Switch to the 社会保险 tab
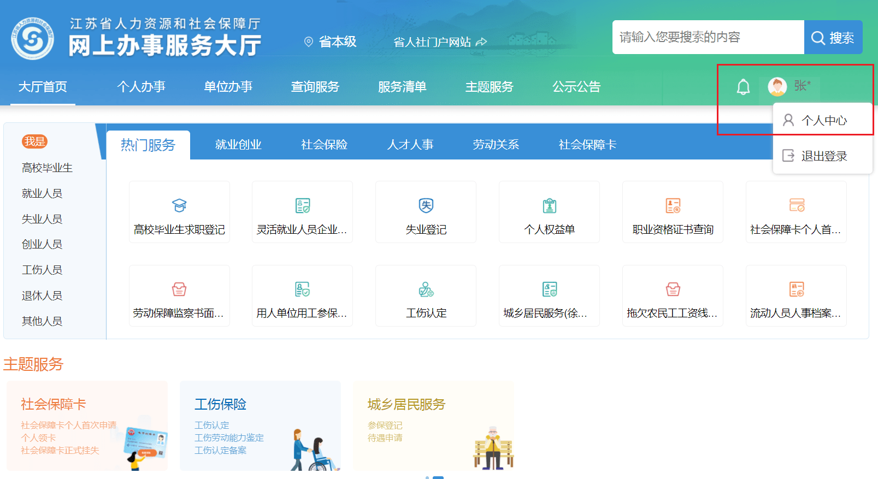878x479 pixels. [x=324, y=145]
